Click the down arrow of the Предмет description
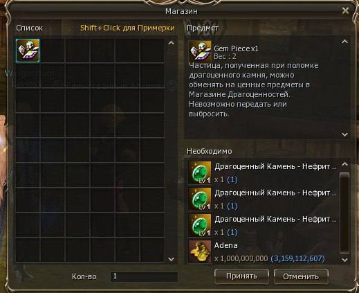Viewport: 359px width, 293px height. point(344,134)
